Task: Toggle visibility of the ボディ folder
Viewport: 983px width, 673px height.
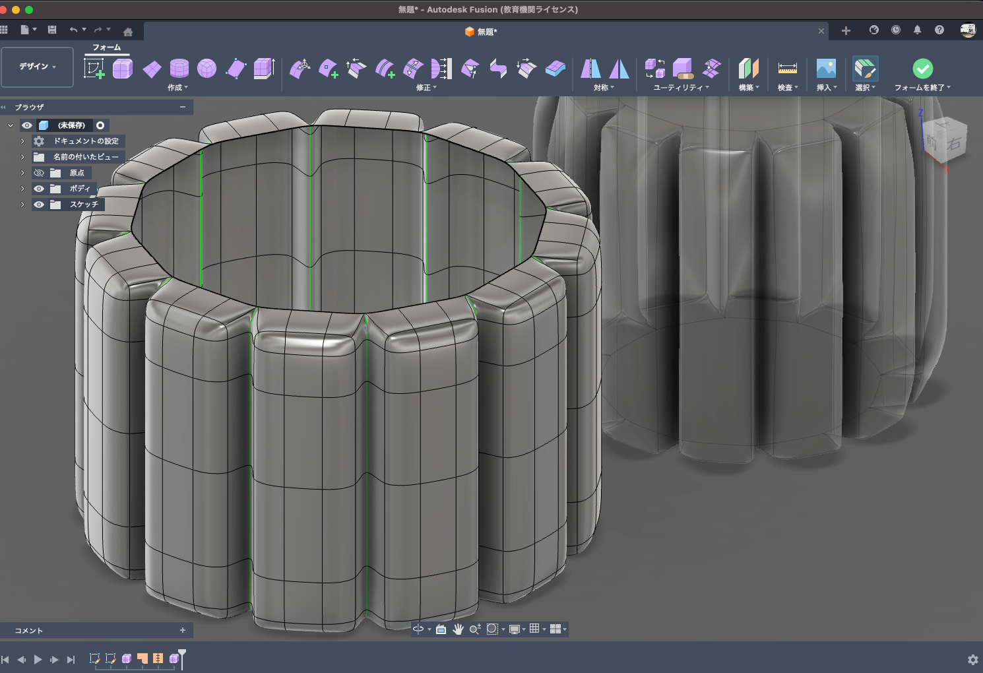Action: tap(39, 189)
